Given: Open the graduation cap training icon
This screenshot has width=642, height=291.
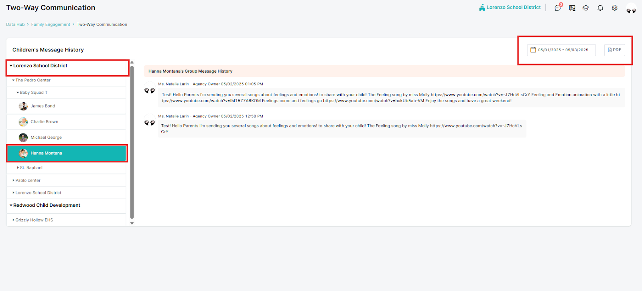Looking at the screenshot, I should (x=586, y=8).
